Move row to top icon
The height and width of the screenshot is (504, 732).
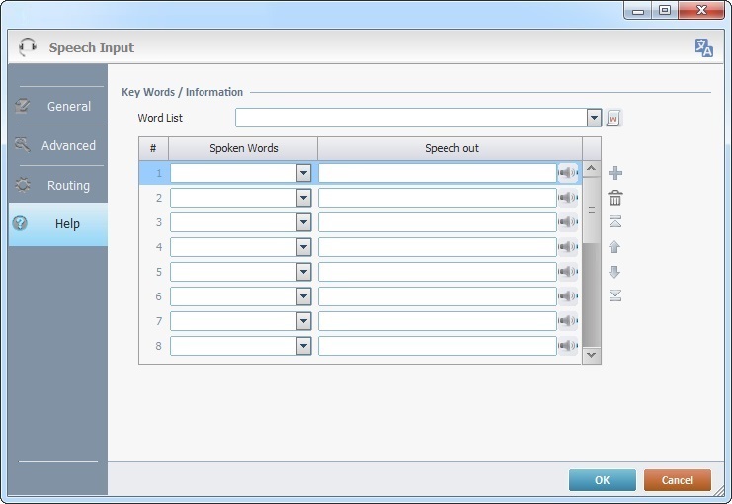tap(615, 222)
